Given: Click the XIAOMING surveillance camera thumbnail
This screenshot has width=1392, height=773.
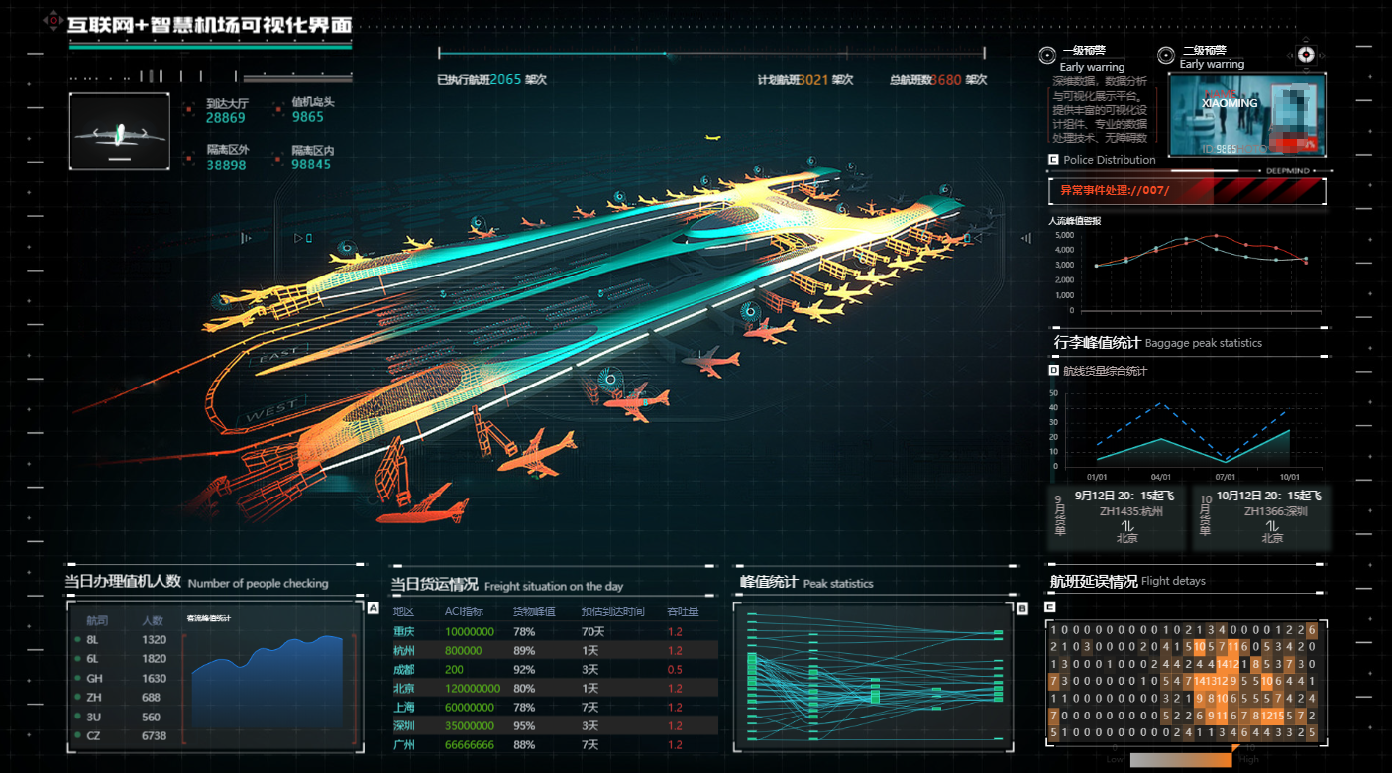Looking at the screenshot, I should 1246,115.
